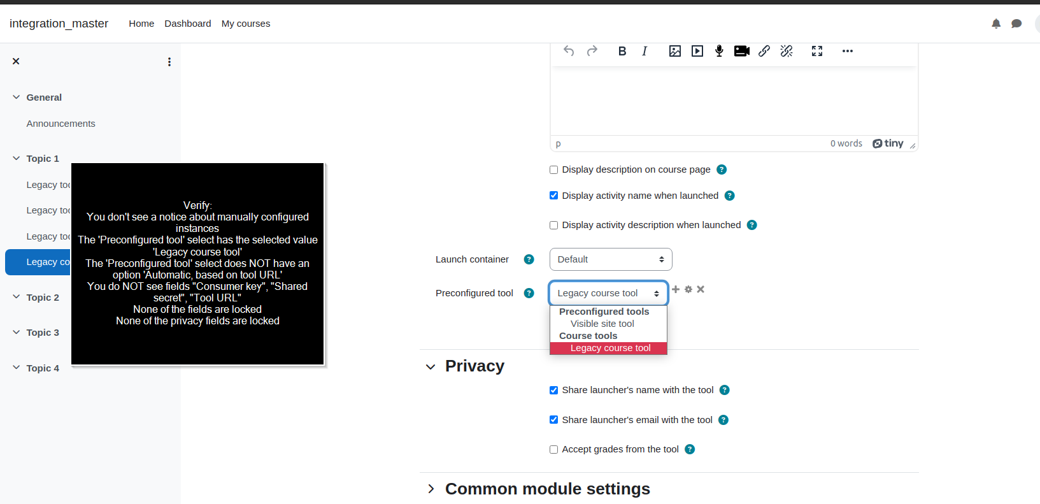Open help for Share launcher's email
This screenshot has width=1040, height=504.
tap(723, 420)
